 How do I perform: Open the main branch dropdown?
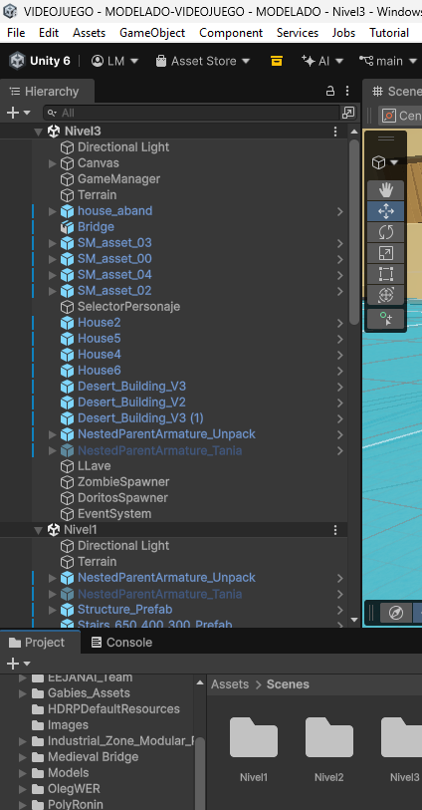[388, 61]
